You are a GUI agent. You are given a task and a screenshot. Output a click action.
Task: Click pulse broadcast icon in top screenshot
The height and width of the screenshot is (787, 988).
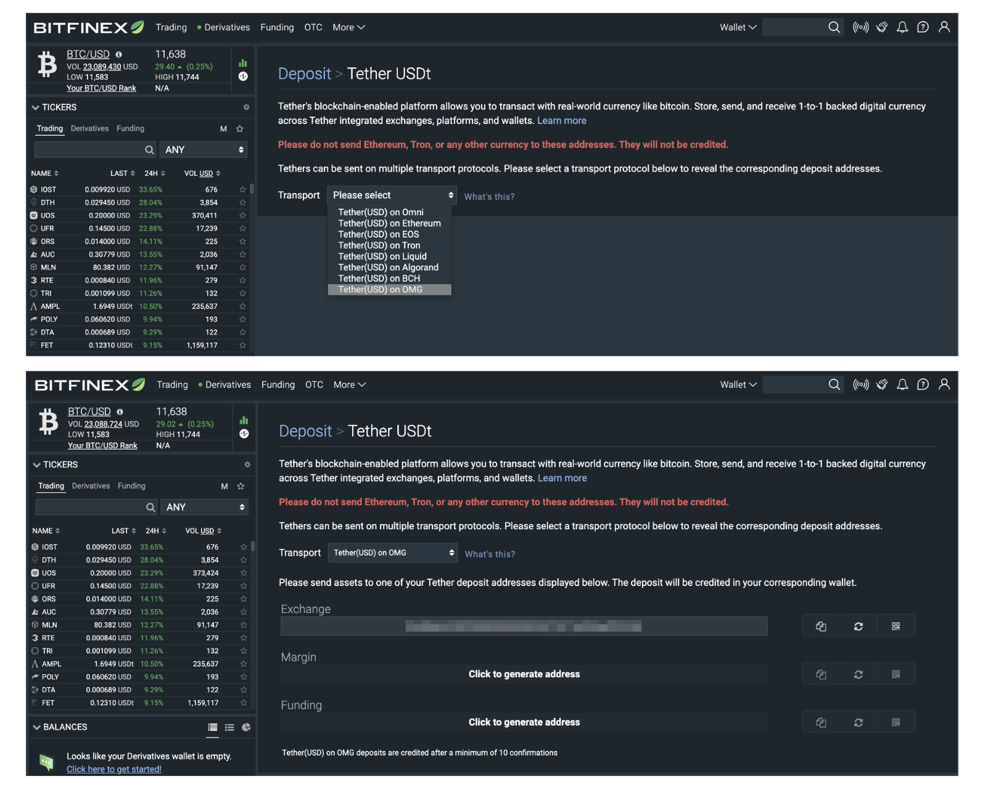(861, 27)
